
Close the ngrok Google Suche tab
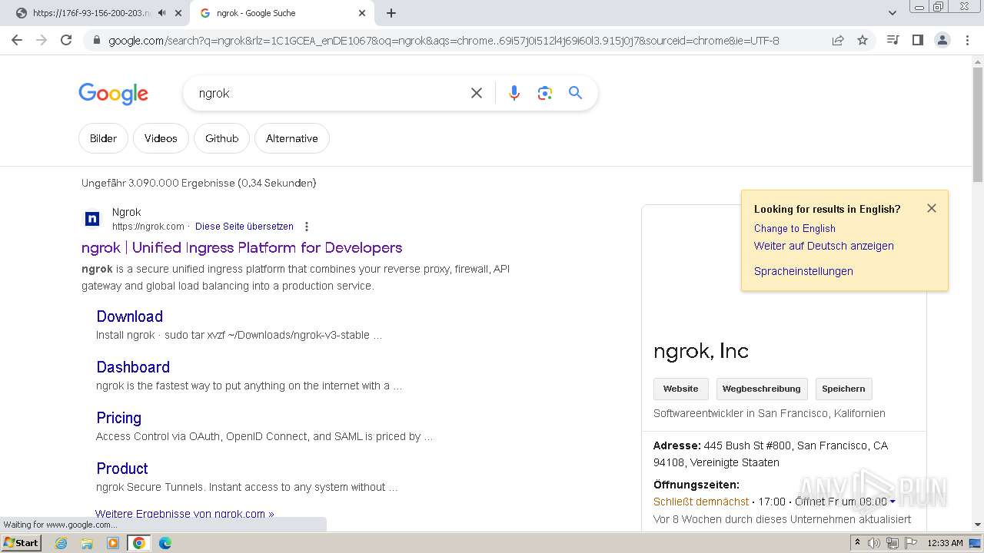[x=362, y=13]
